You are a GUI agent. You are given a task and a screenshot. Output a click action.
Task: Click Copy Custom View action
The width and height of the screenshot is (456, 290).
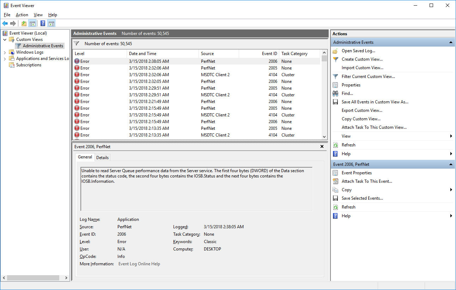point(361,119)
